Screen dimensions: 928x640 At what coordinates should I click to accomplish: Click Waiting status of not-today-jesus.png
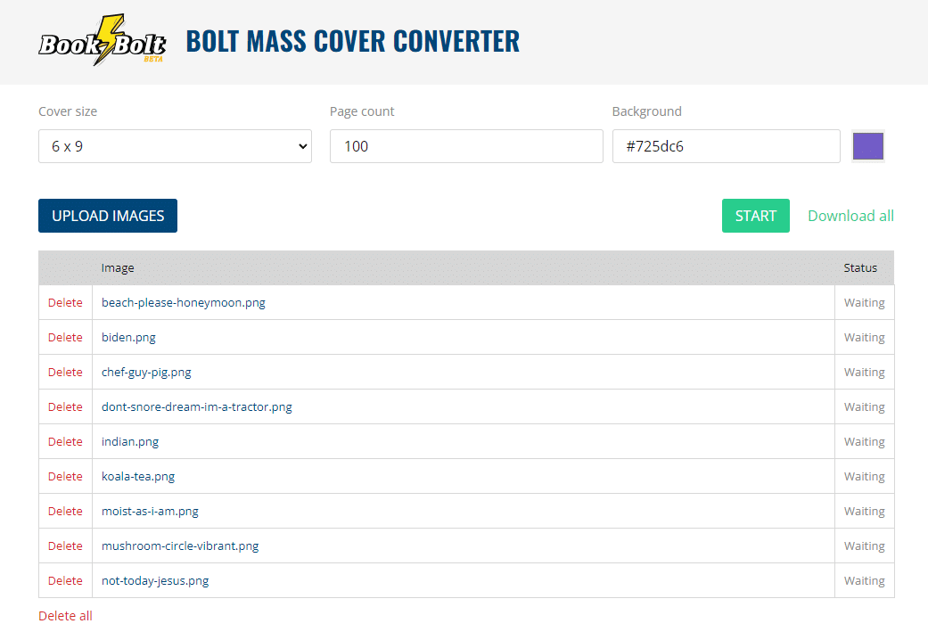864,581
